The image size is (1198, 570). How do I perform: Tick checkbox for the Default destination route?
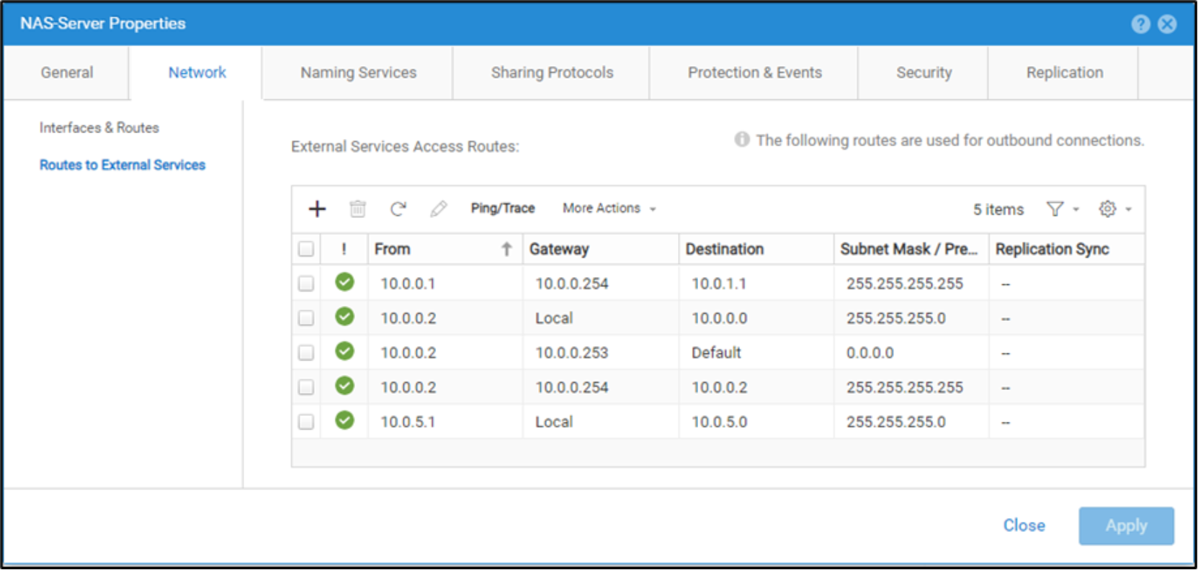point(306,353)
